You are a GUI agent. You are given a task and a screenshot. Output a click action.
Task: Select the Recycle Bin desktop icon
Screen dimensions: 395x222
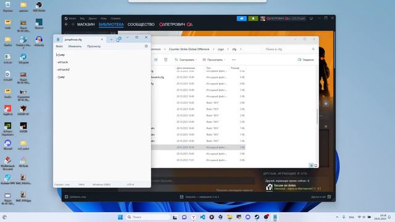[x=8, y=7]
